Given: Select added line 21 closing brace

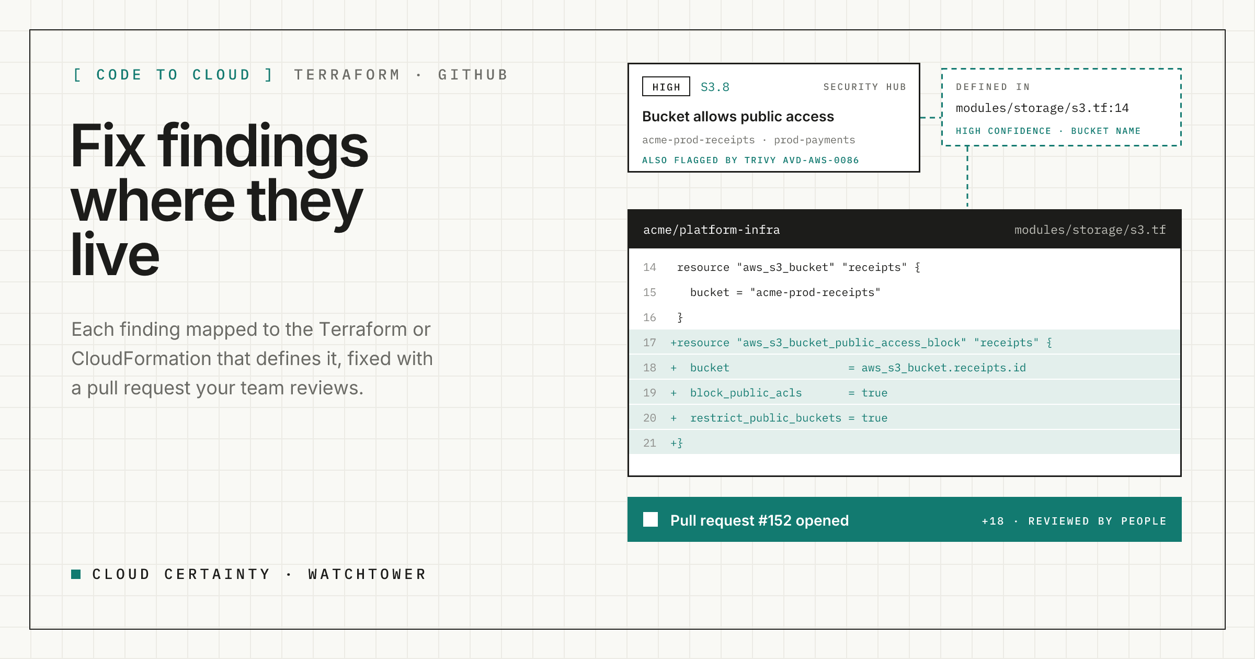Looking at the screenshot, I should coord(905,443).
